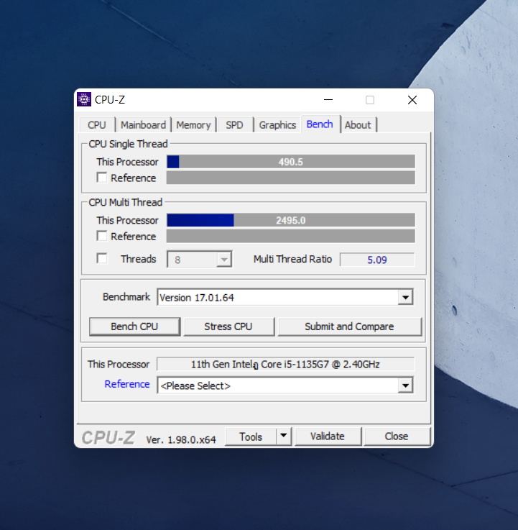
Task: Click the blue Reference link
Action: tap(127, 384)
